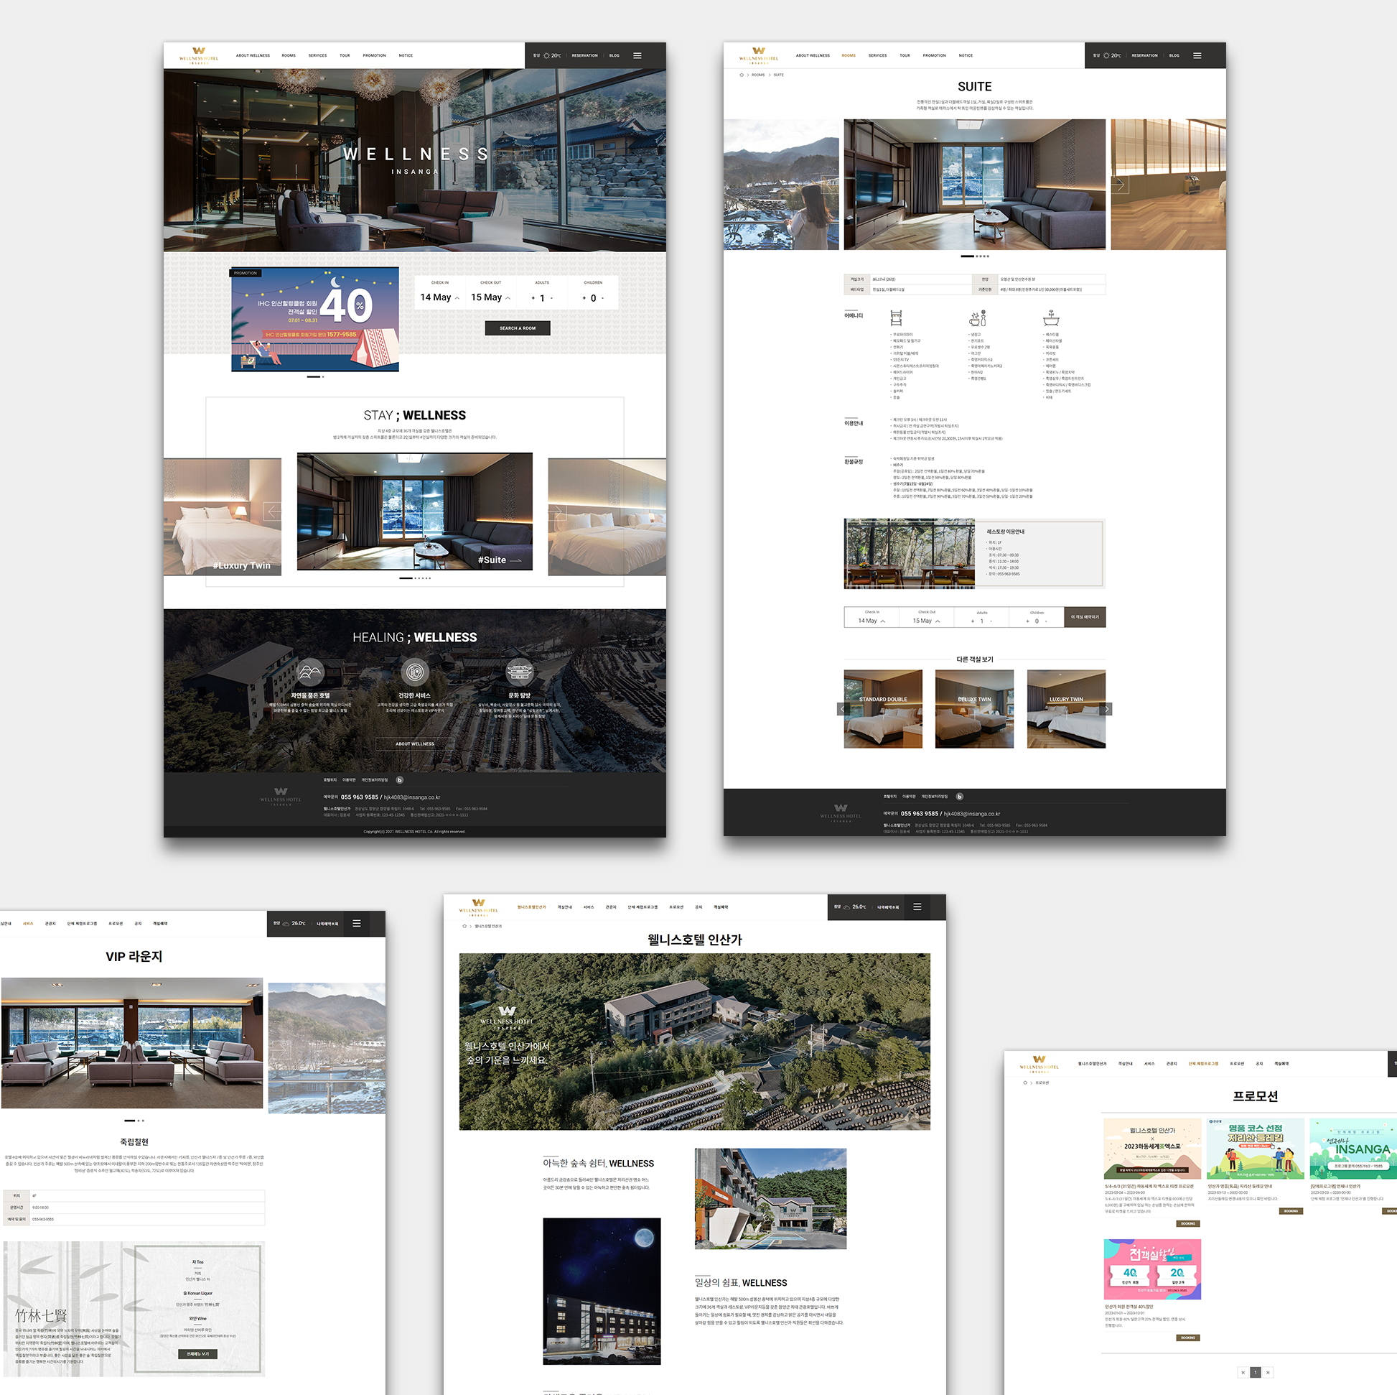This screenshot has height=1395, width=1397.
Task: Click previous arrow on other rooms carousel
Action: click(x=843, y=709)
